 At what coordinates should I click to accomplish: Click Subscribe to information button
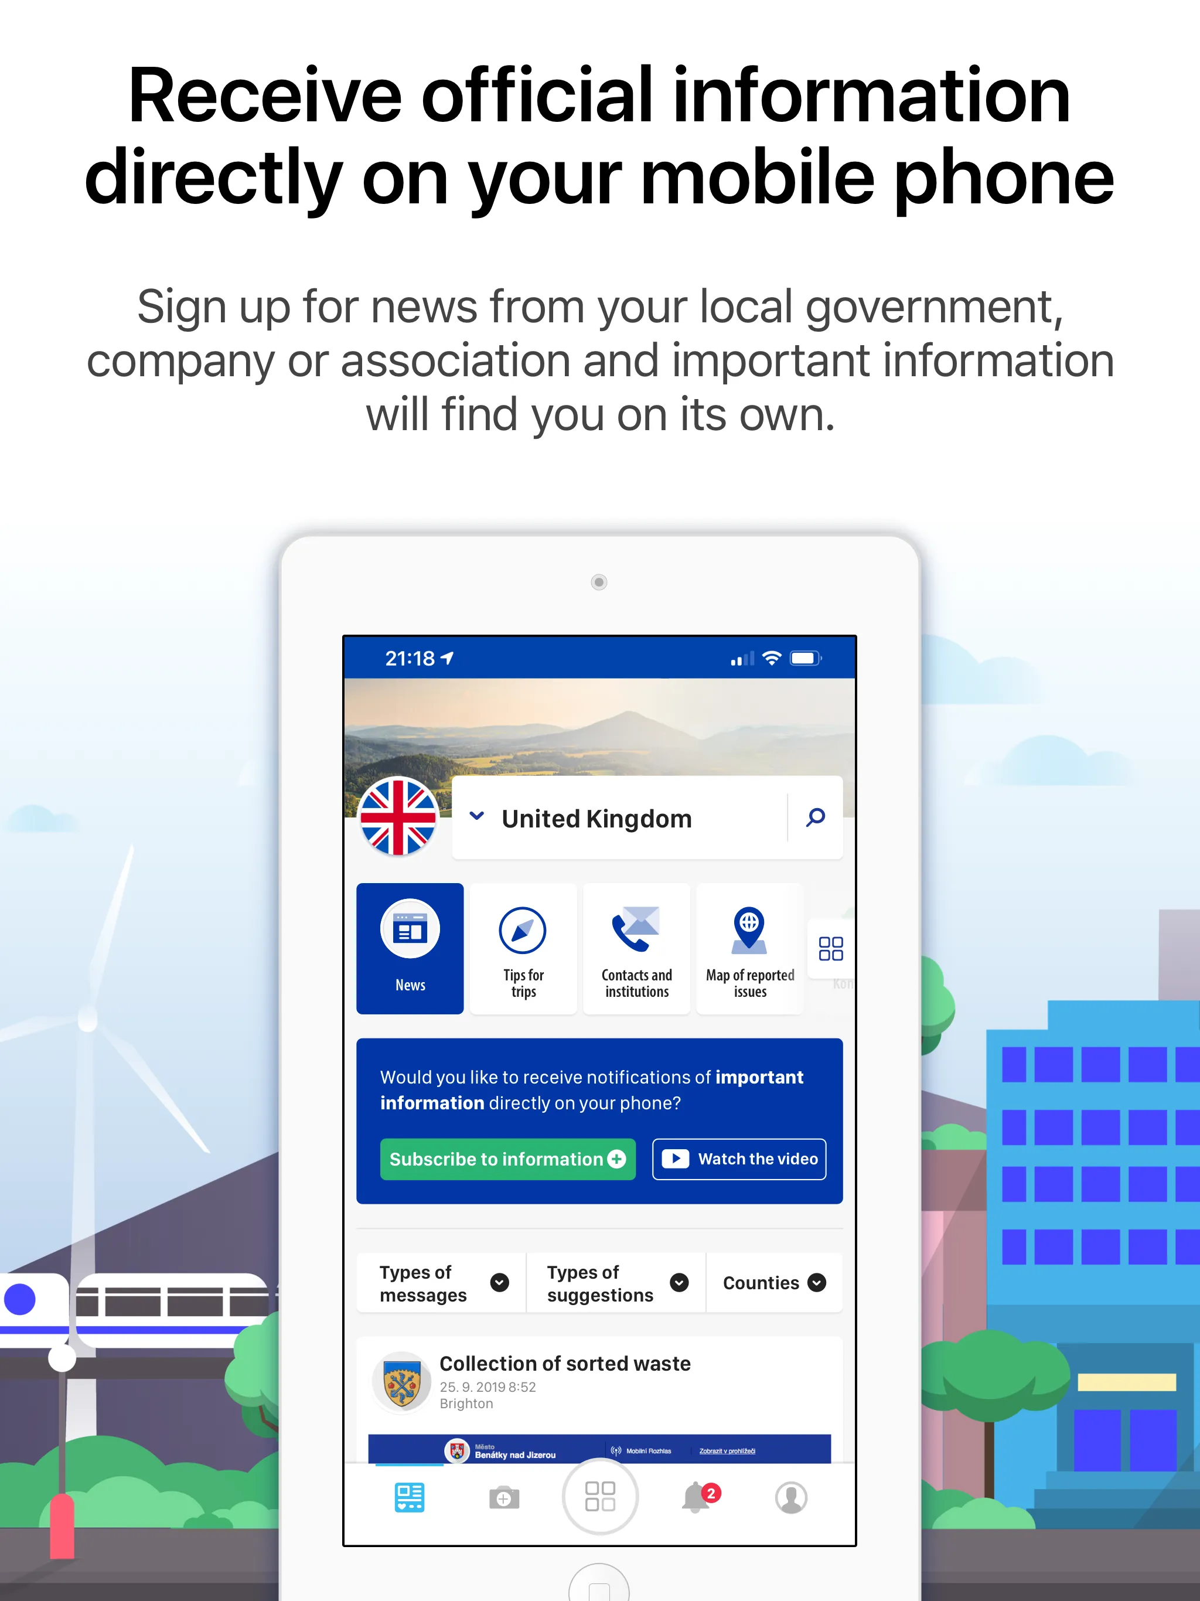point(504,1160)
